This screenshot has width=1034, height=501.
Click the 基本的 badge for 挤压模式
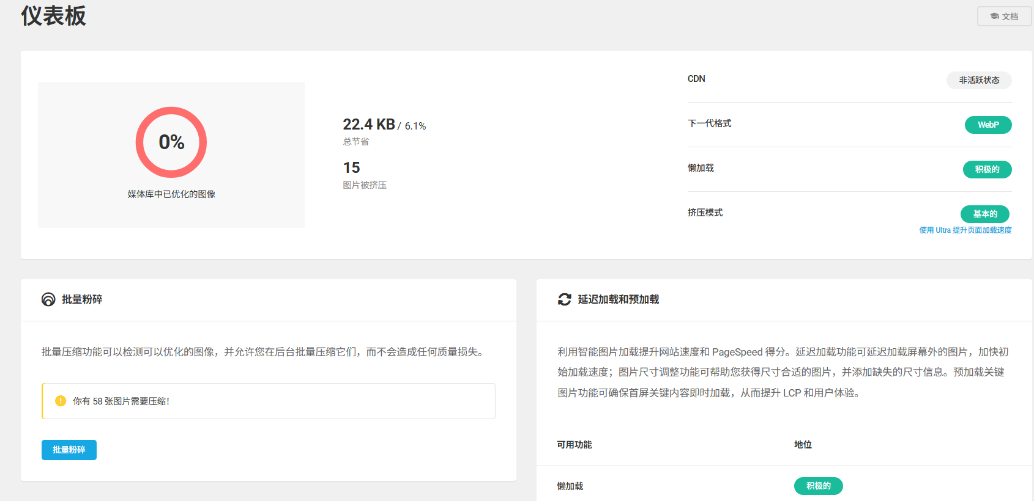click(984, 214)
